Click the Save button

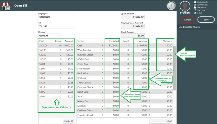[x=206, y=20]
